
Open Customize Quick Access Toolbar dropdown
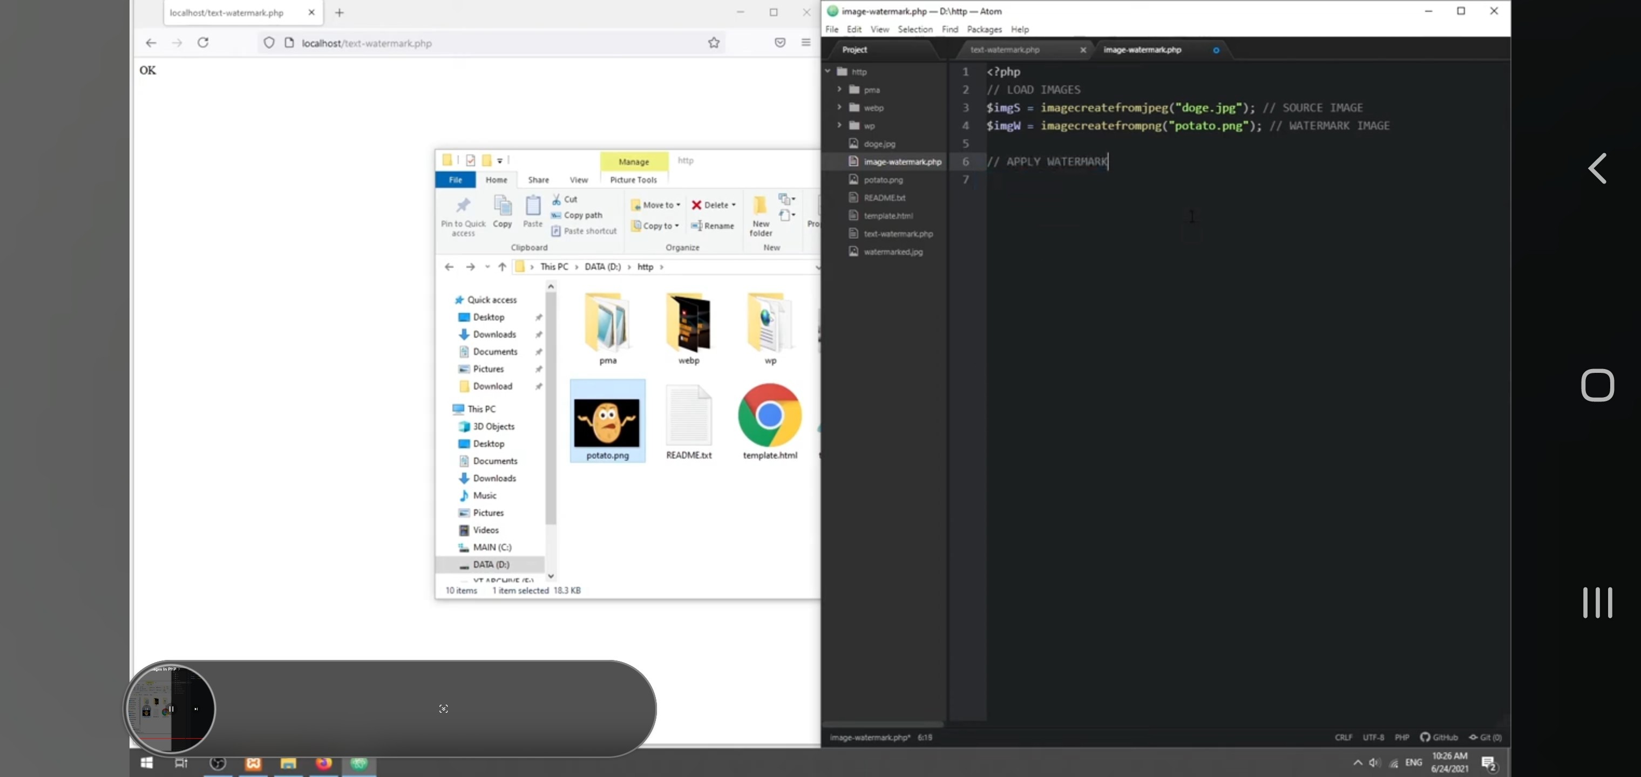coord(500,160)
